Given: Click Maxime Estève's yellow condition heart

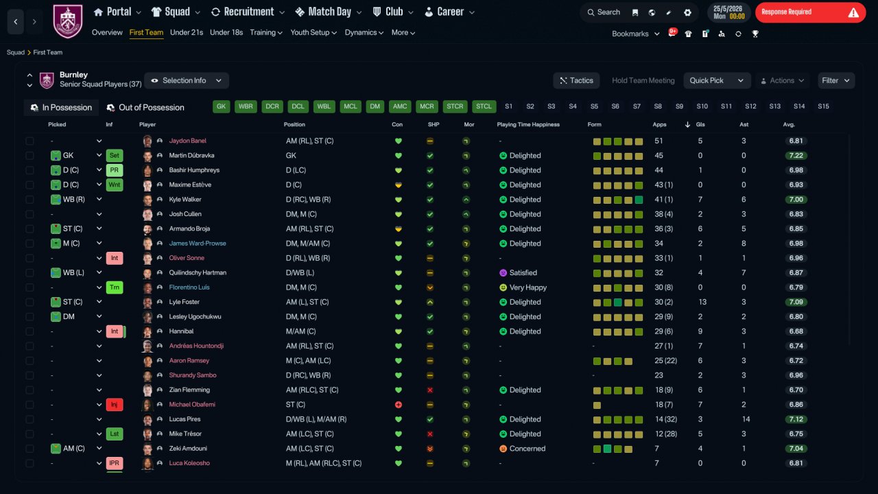Looking at the screenshot, I should 398,185.
